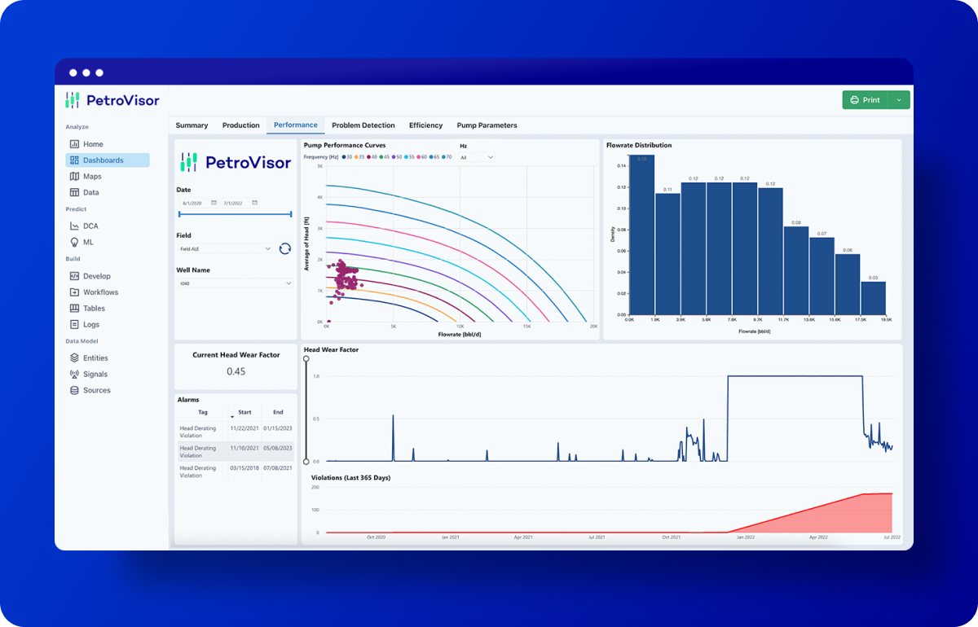978x627 pixels.
Task: Open the Maps icon in sidebar
Action: tap(75, 177)
